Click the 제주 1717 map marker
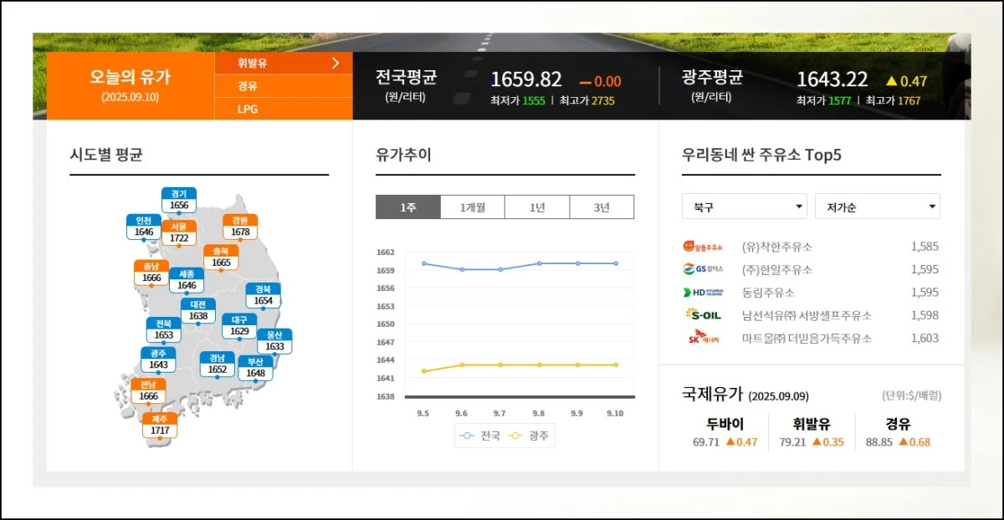 160,426
